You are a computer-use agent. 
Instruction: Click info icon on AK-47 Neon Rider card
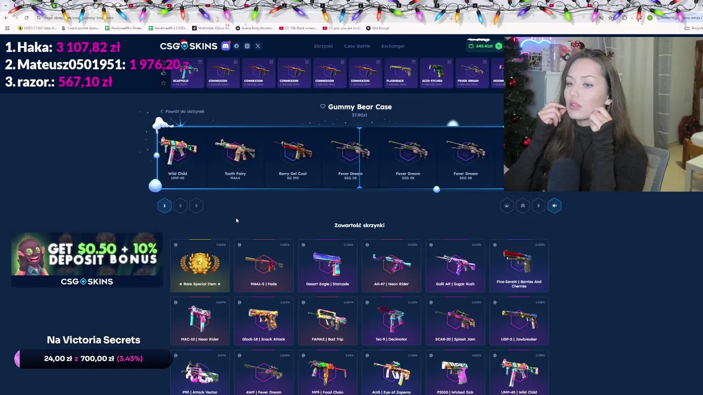pyautogui.click(x=367, y=245)
